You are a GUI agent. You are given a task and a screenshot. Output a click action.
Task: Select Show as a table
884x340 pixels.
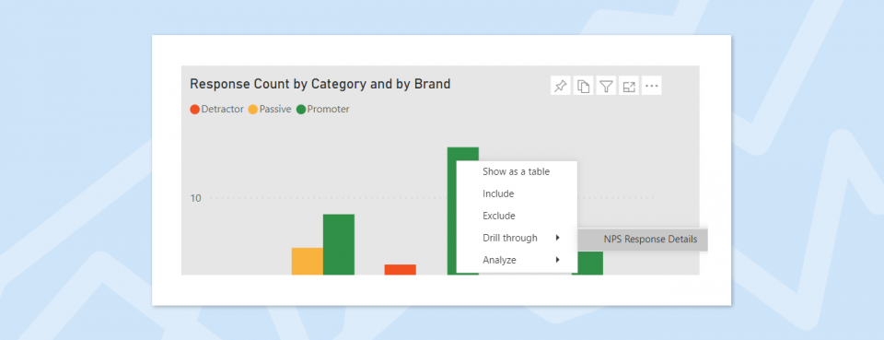tap(516, 171)
